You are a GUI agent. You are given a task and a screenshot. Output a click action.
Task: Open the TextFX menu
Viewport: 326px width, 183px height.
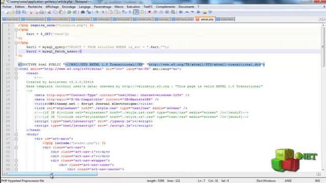coord(148,7)
